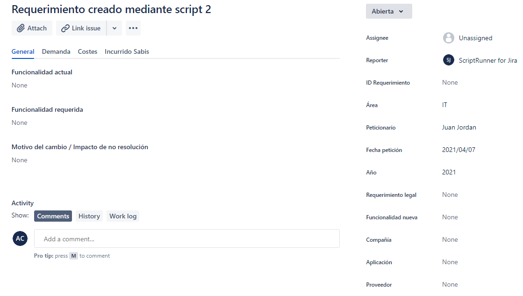Click the Link issue button
The height and width of the screenshot is (296, 523).
[x=81, y=28]
